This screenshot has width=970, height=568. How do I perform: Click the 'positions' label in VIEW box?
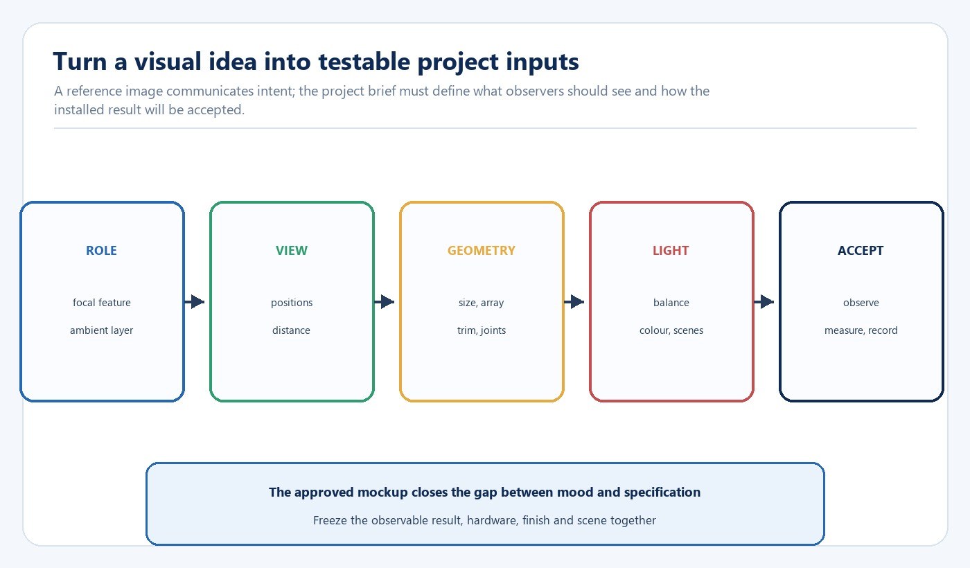click(x=292, y=303)
